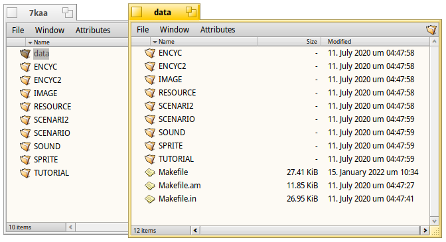This screenshot has width=446, height=242.
Task: Open Attributes menu in 7kaa window
Action: click(93, 30)
